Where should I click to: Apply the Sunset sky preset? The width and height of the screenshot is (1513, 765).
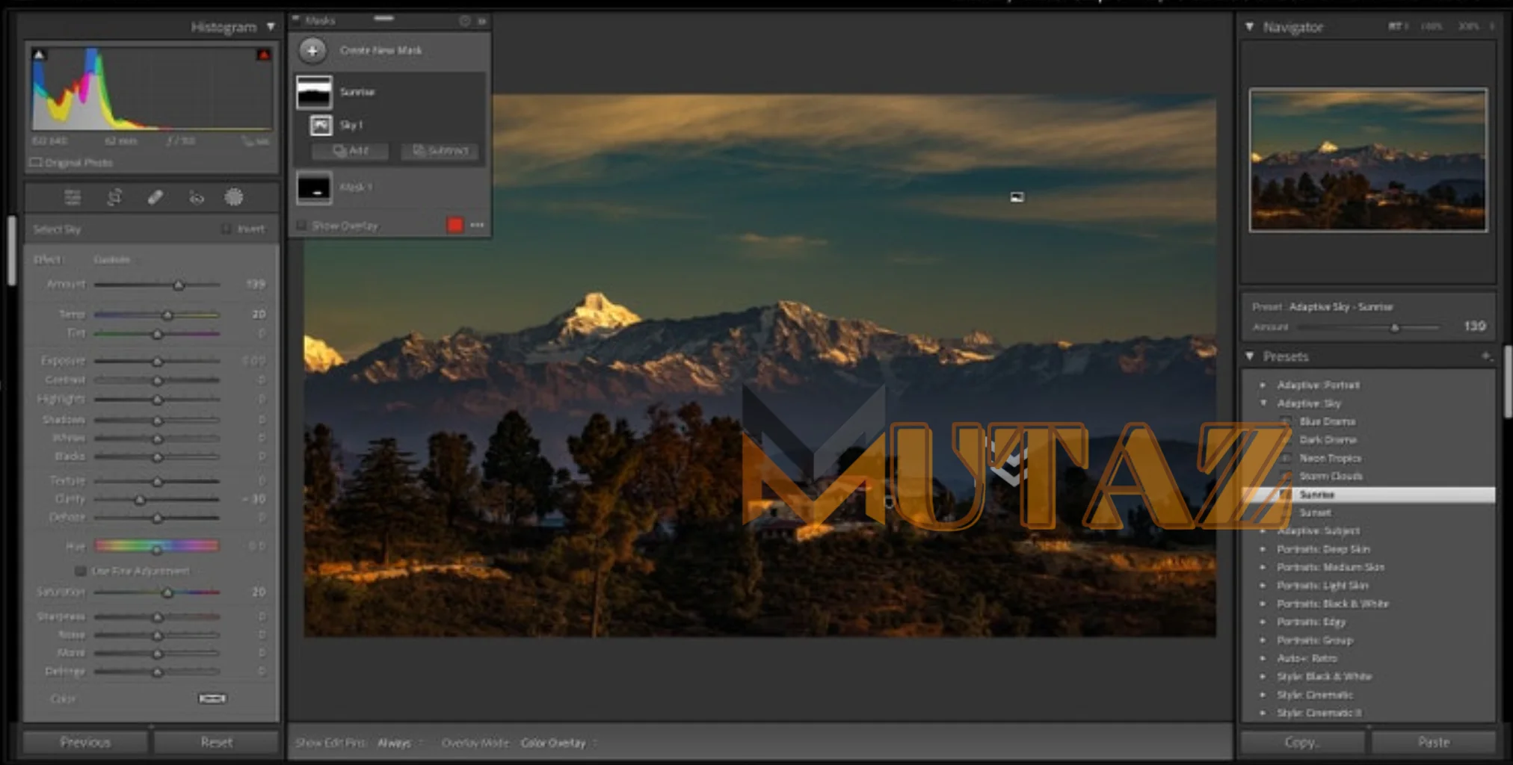click(x=1315, y=512)
